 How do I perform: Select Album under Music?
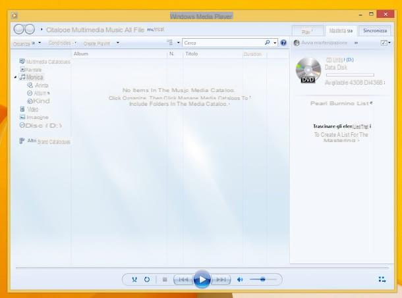(x=38, y=93)
